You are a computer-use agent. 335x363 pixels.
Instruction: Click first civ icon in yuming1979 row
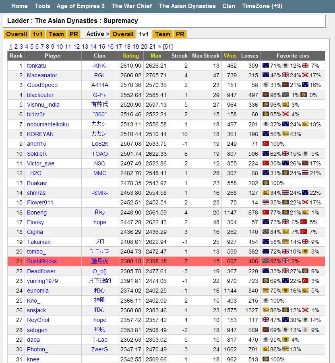[265, 281]
